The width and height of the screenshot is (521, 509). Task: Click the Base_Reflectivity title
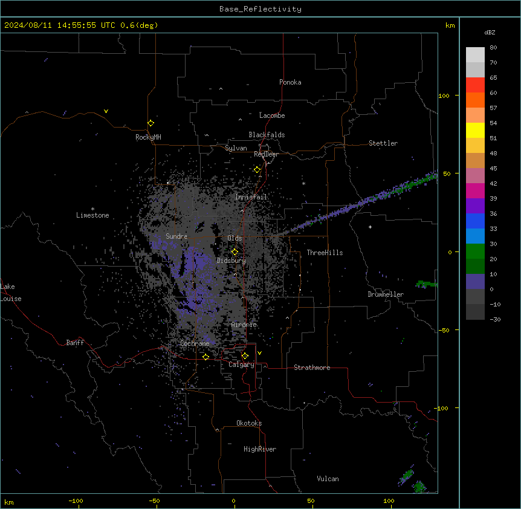pyautogui.click(x=260, y=9)
